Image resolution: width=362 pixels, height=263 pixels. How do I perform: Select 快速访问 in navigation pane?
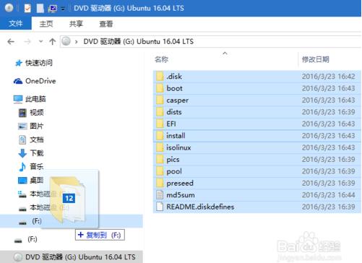pyautogui.click(x=39, y=63)
